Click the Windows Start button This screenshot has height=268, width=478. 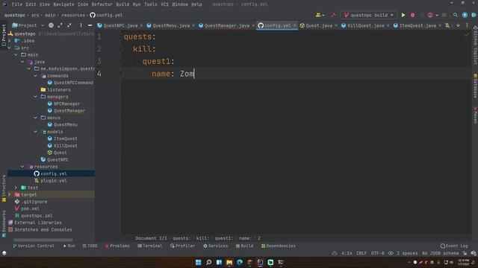[x=198, y=262]
